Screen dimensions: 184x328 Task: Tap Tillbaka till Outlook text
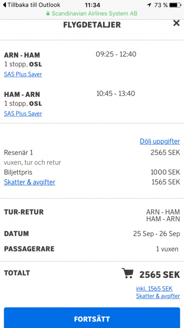(34, 5)
